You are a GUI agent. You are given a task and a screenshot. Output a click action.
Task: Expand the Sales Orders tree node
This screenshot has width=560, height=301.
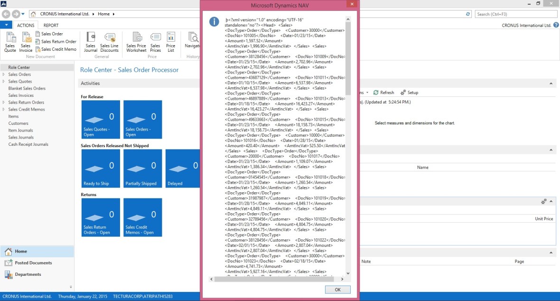coord(4,75)
